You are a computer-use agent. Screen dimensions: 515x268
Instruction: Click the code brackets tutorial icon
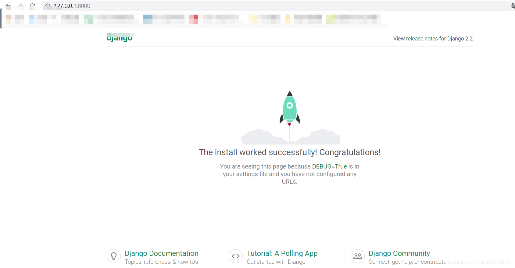(x=236, y=256)
